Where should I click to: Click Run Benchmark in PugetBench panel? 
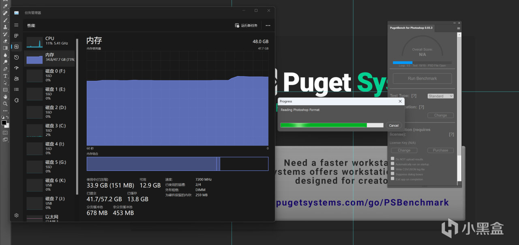[x=422, y=79]
